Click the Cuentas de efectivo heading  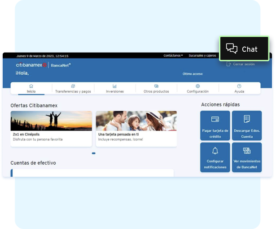33,163
